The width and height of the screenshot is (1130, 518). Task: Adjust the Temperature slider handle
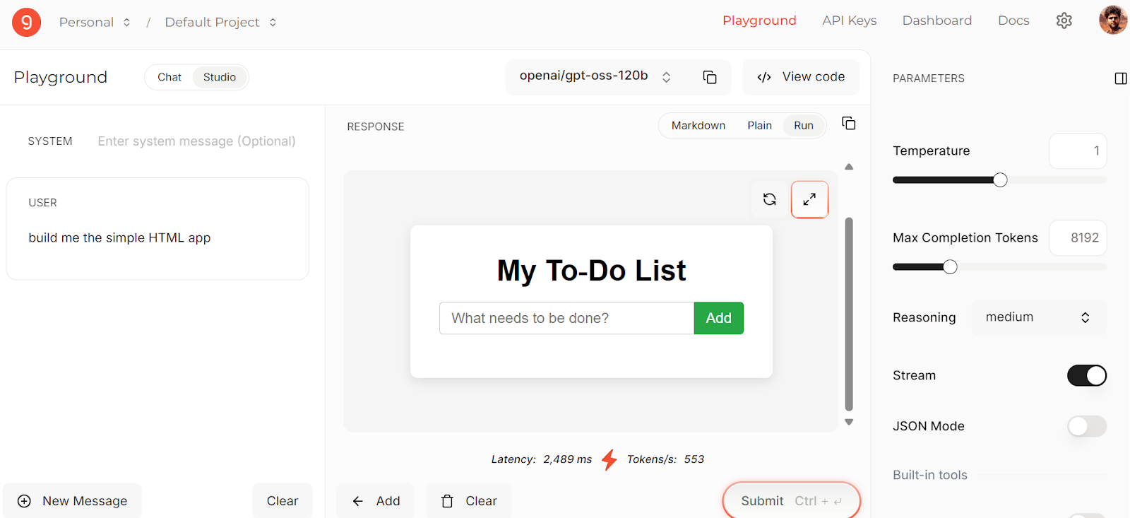(1000, 180)
